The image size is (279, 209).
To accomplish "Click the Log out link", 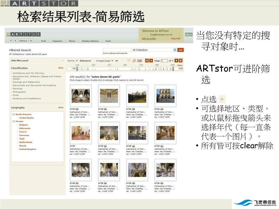I will pos(176,38).
